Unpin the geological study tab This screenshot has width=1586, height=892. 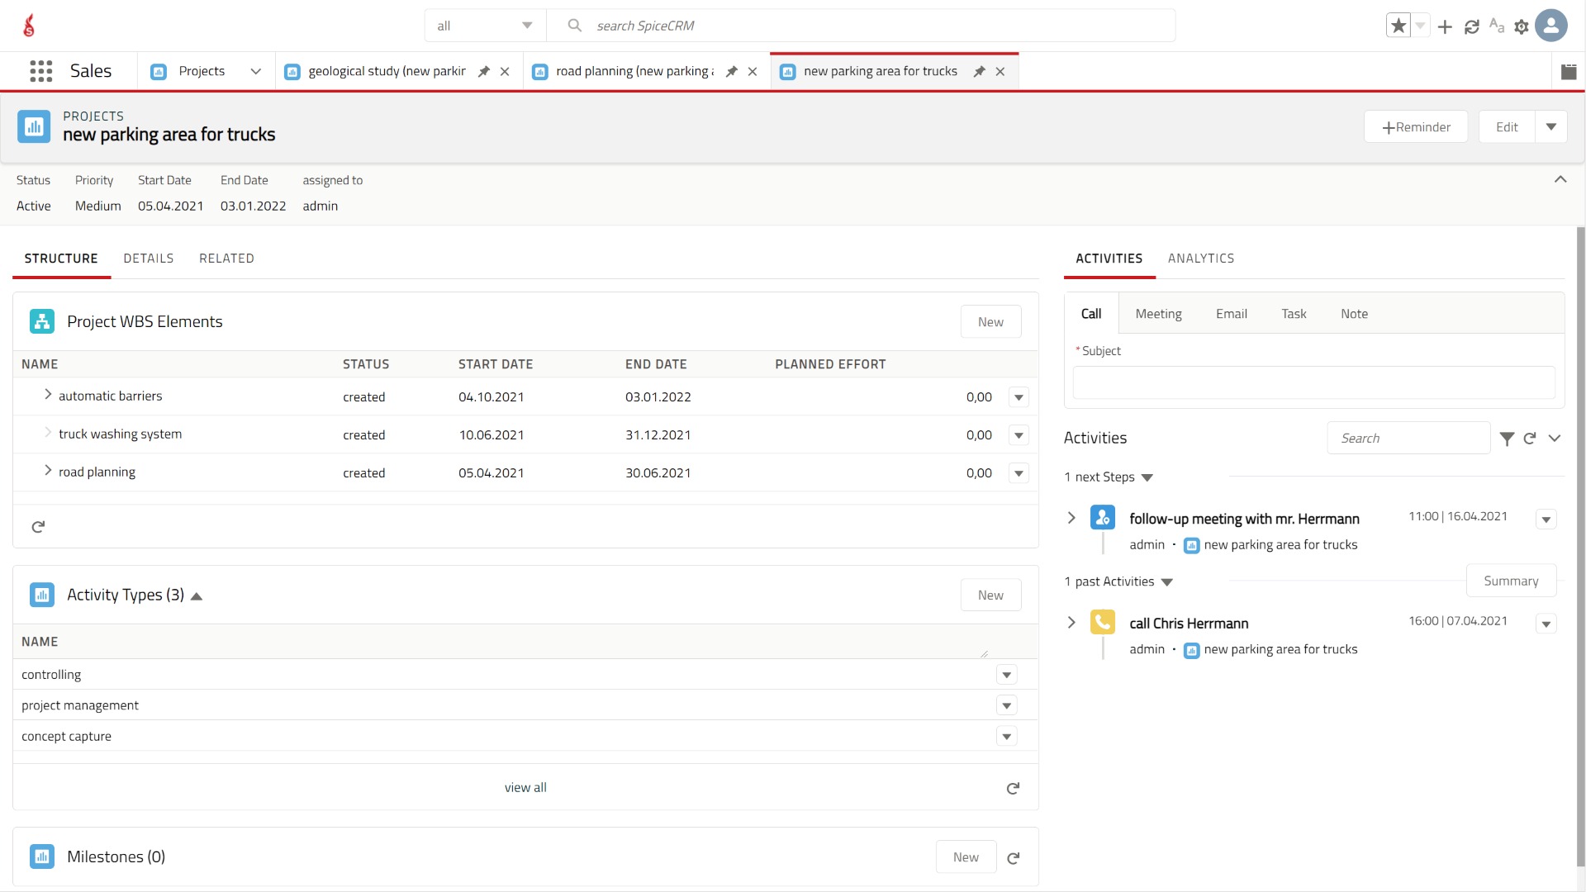[484, 72]
